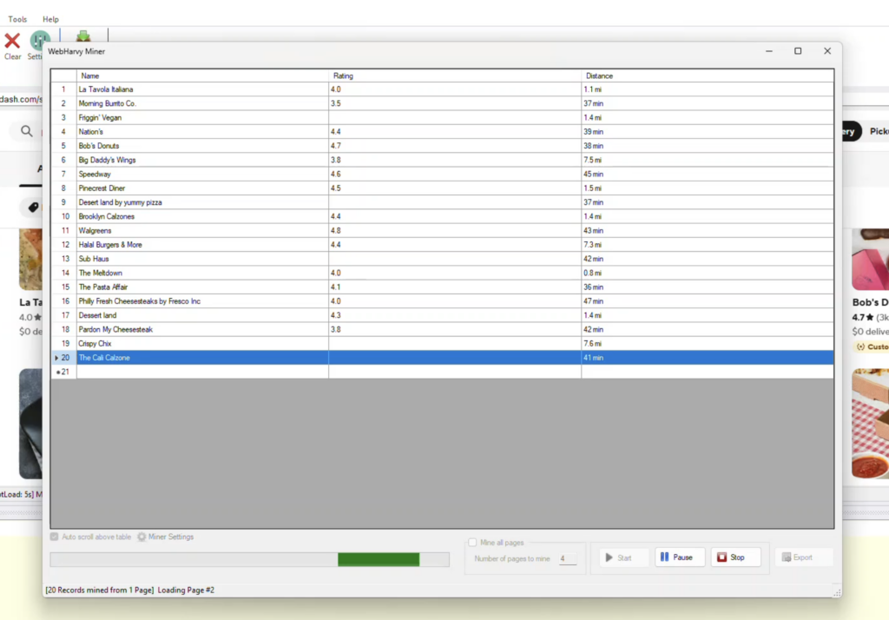This screenshot has width=889, height=620.
Task: Click the Miner Settings gear icon
Action: click(142, 537)
